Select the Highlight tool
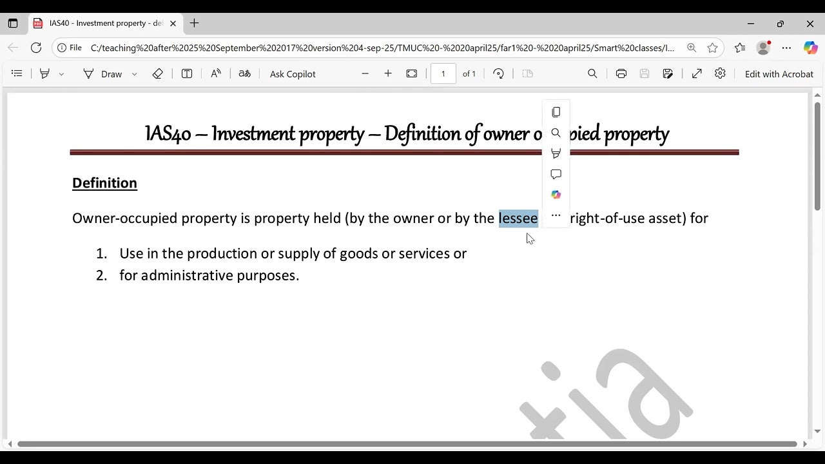The height and width of the screenshot is (464, 825). click(x=44, y=73)
